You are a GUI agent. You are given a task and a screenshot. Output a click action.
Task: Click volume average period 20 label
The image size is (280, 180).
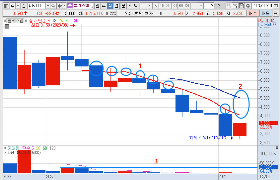[38, 148]
